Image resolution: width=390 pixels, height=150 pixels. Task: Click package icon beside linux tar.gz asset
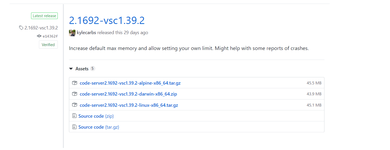point(75,105)
